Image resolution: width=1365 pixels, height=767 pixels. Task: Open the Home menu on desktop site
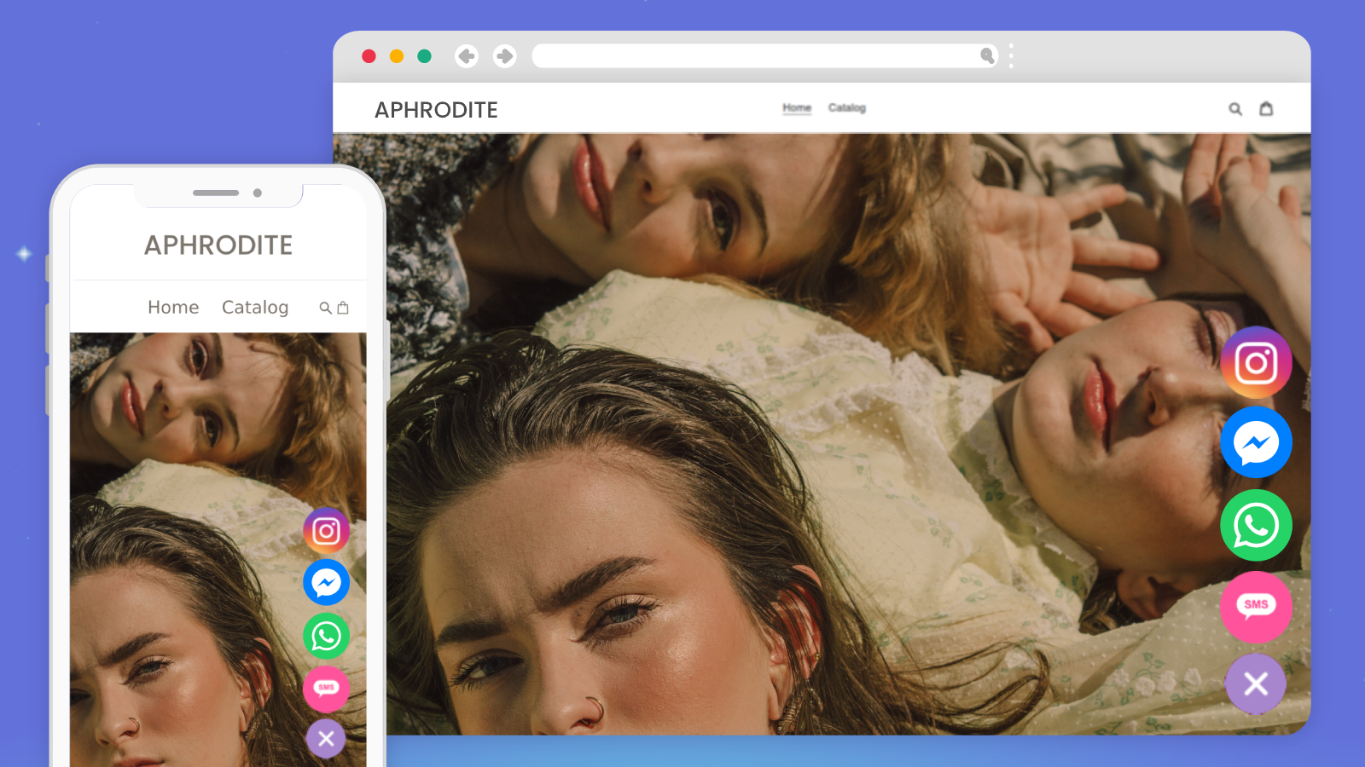pyautogui.click(x=797, y=108)
